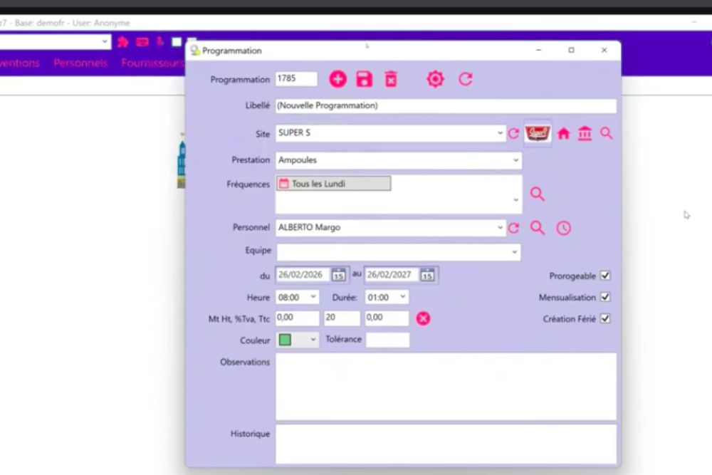
Task: Open the start date calendar picker
Action: coord(337,275)
